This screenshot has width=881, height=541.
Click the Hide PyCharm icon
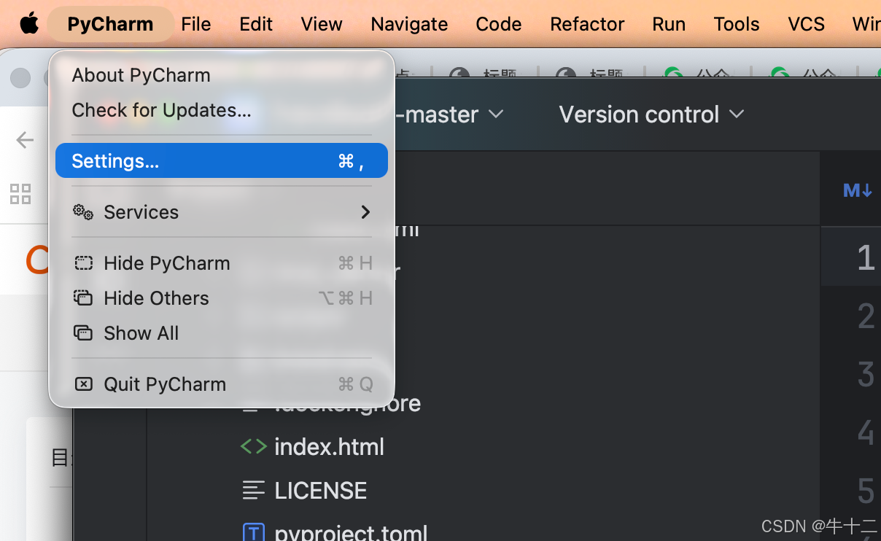(83, 263)
